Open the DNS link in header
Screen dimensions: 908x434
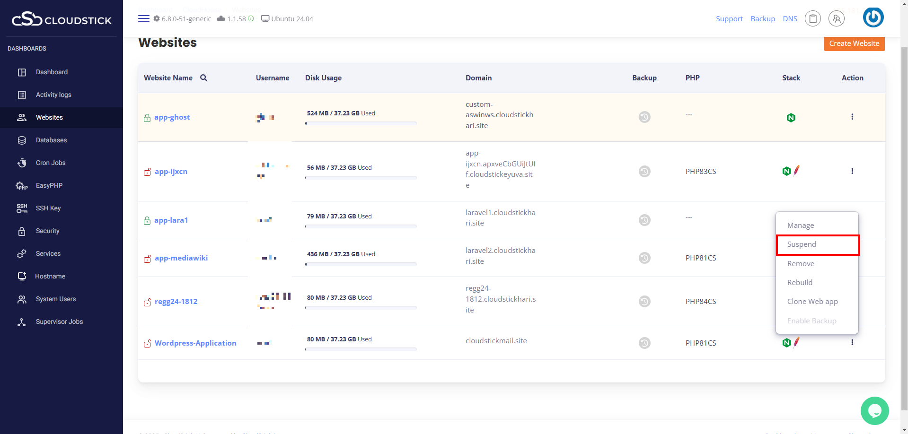(x=790, y=19)
